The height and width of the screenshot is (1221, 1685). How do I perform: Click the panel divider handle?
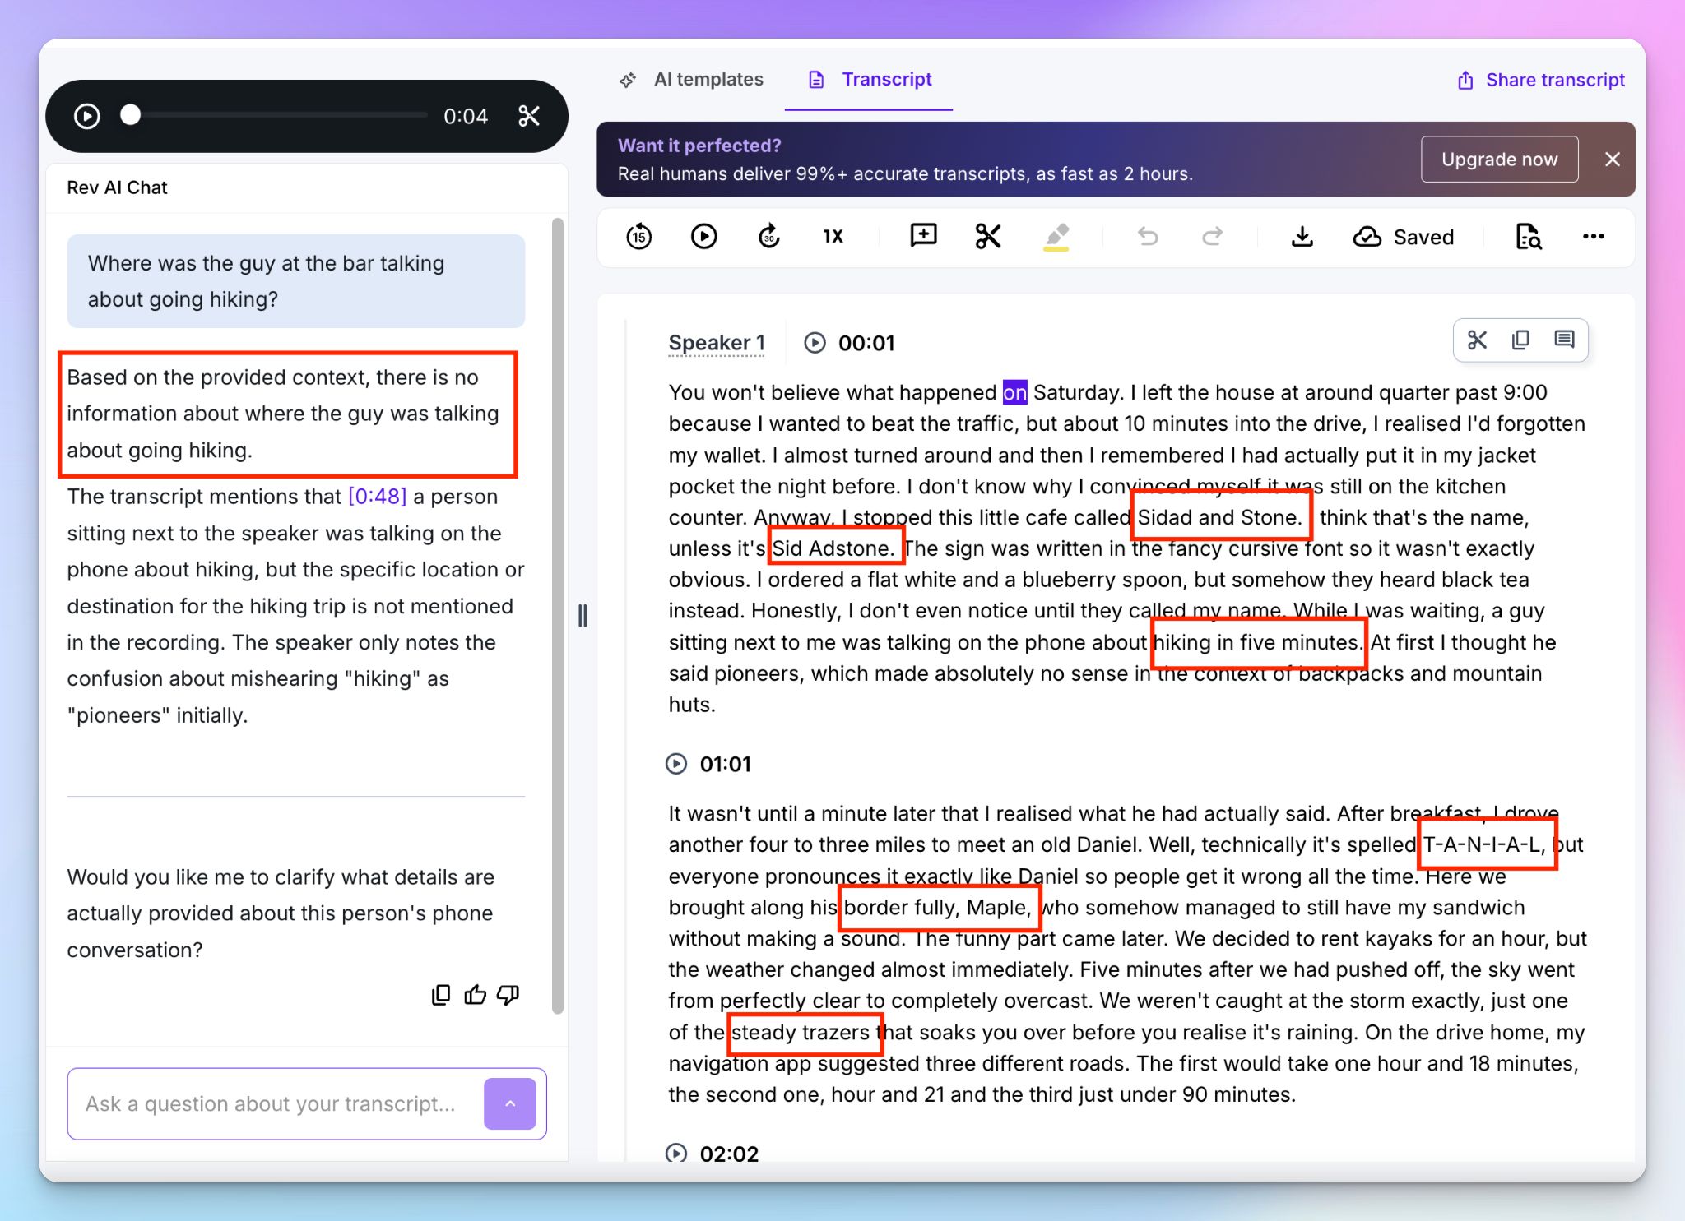(583, 616)
